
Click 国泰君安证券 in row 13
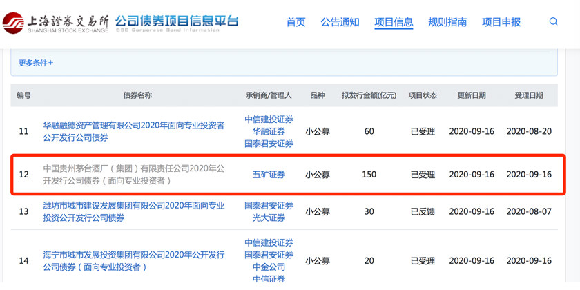pos(269,205)
